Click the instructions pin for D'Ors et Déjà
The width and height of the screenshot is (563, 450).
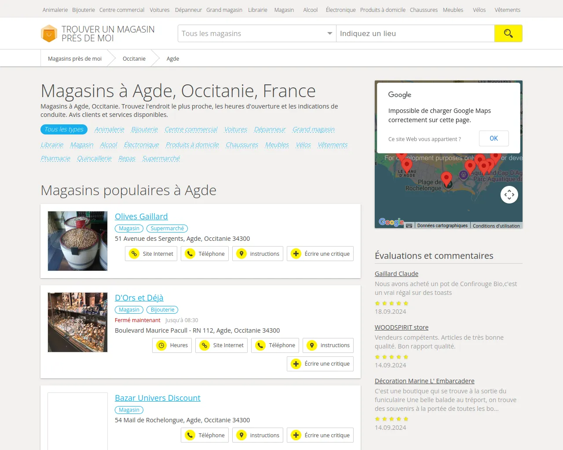pyautogui.click(x=312, y=345)
